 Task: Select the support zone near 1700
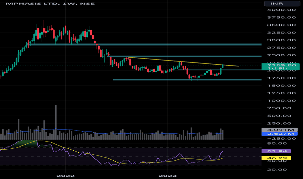pos(187,79)
